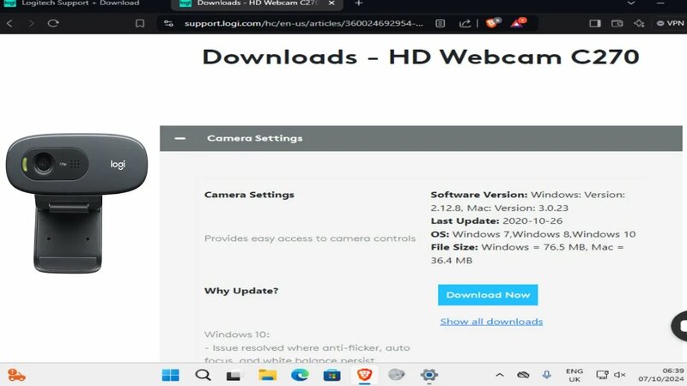Toggle reader mode icon

tap(441, 23)
